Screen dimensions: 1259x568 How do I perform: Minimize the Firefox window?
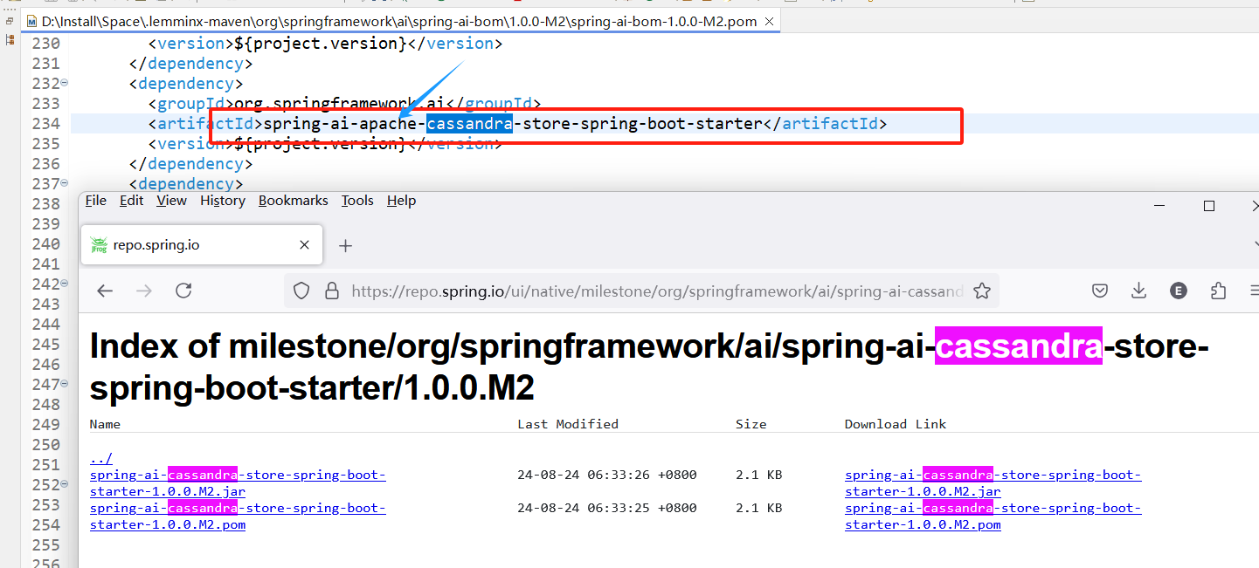(1160, 206)
